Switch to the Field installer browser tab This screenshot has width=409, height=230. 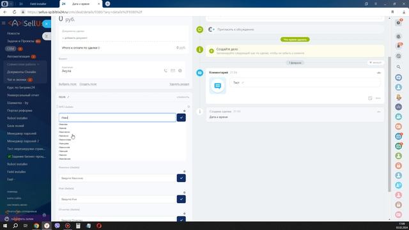click(38, 4)
